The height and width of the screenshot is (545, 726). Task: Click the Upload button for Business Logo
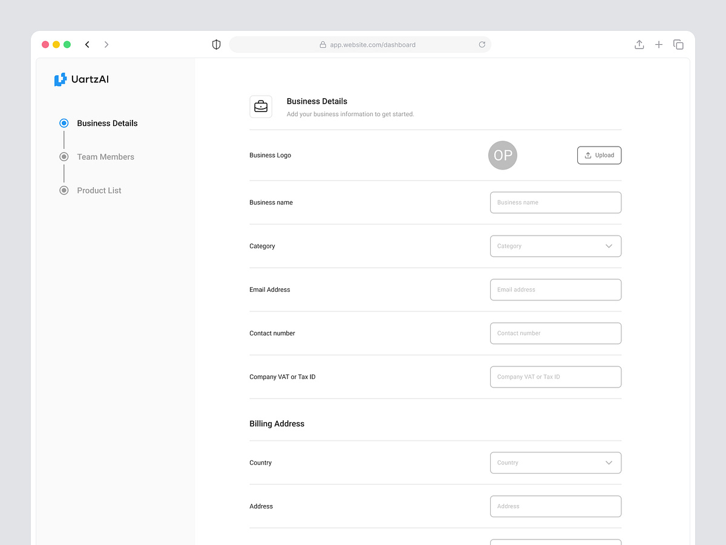click(599, 155)
